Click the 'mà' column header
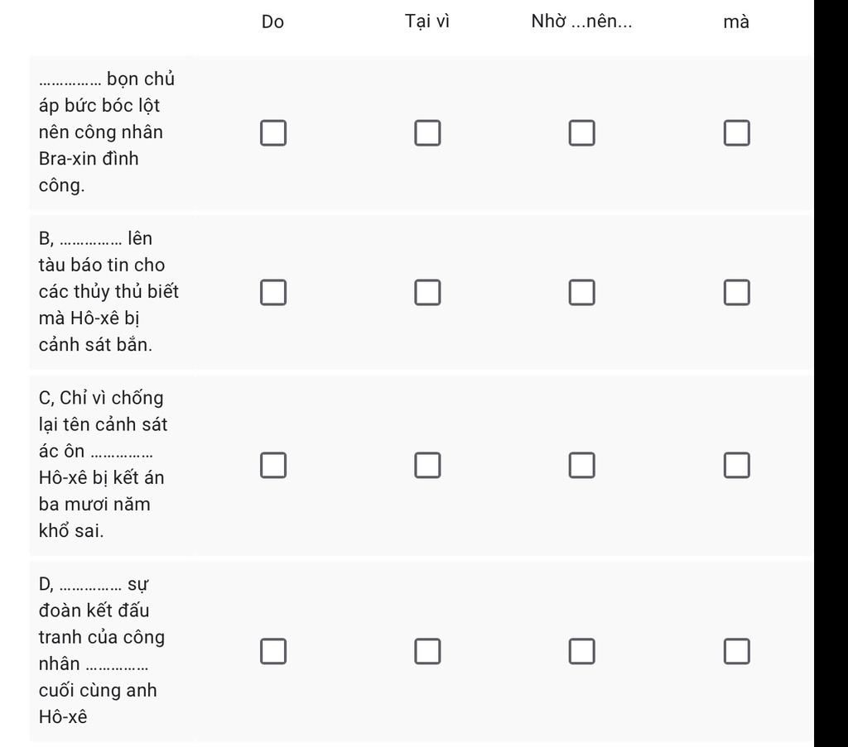This screenshot has height=747, width=848. point(736,22)
